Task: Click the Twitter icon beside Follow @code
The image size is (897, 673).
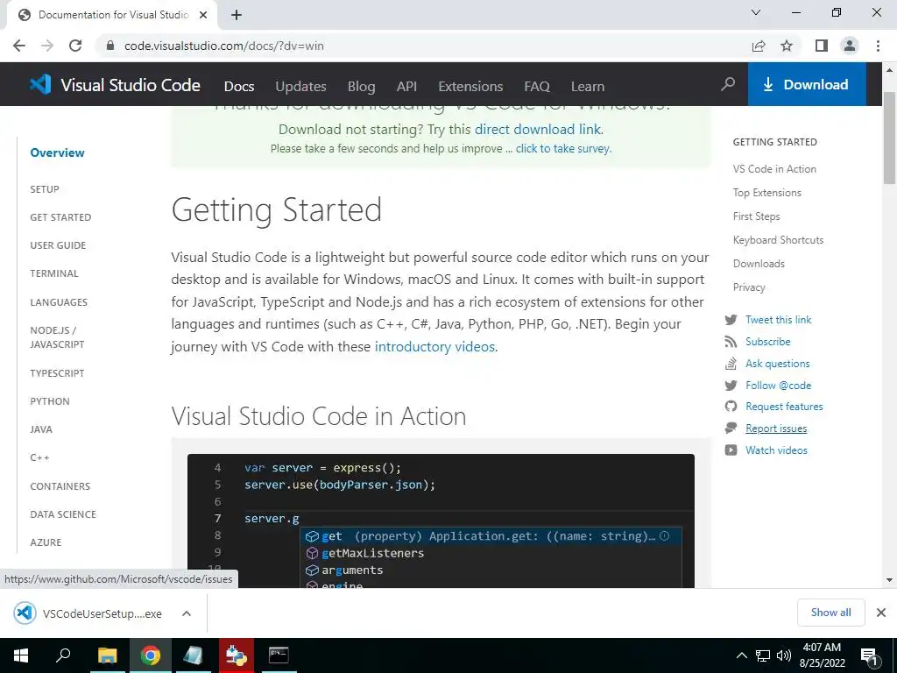Action: 731,386
